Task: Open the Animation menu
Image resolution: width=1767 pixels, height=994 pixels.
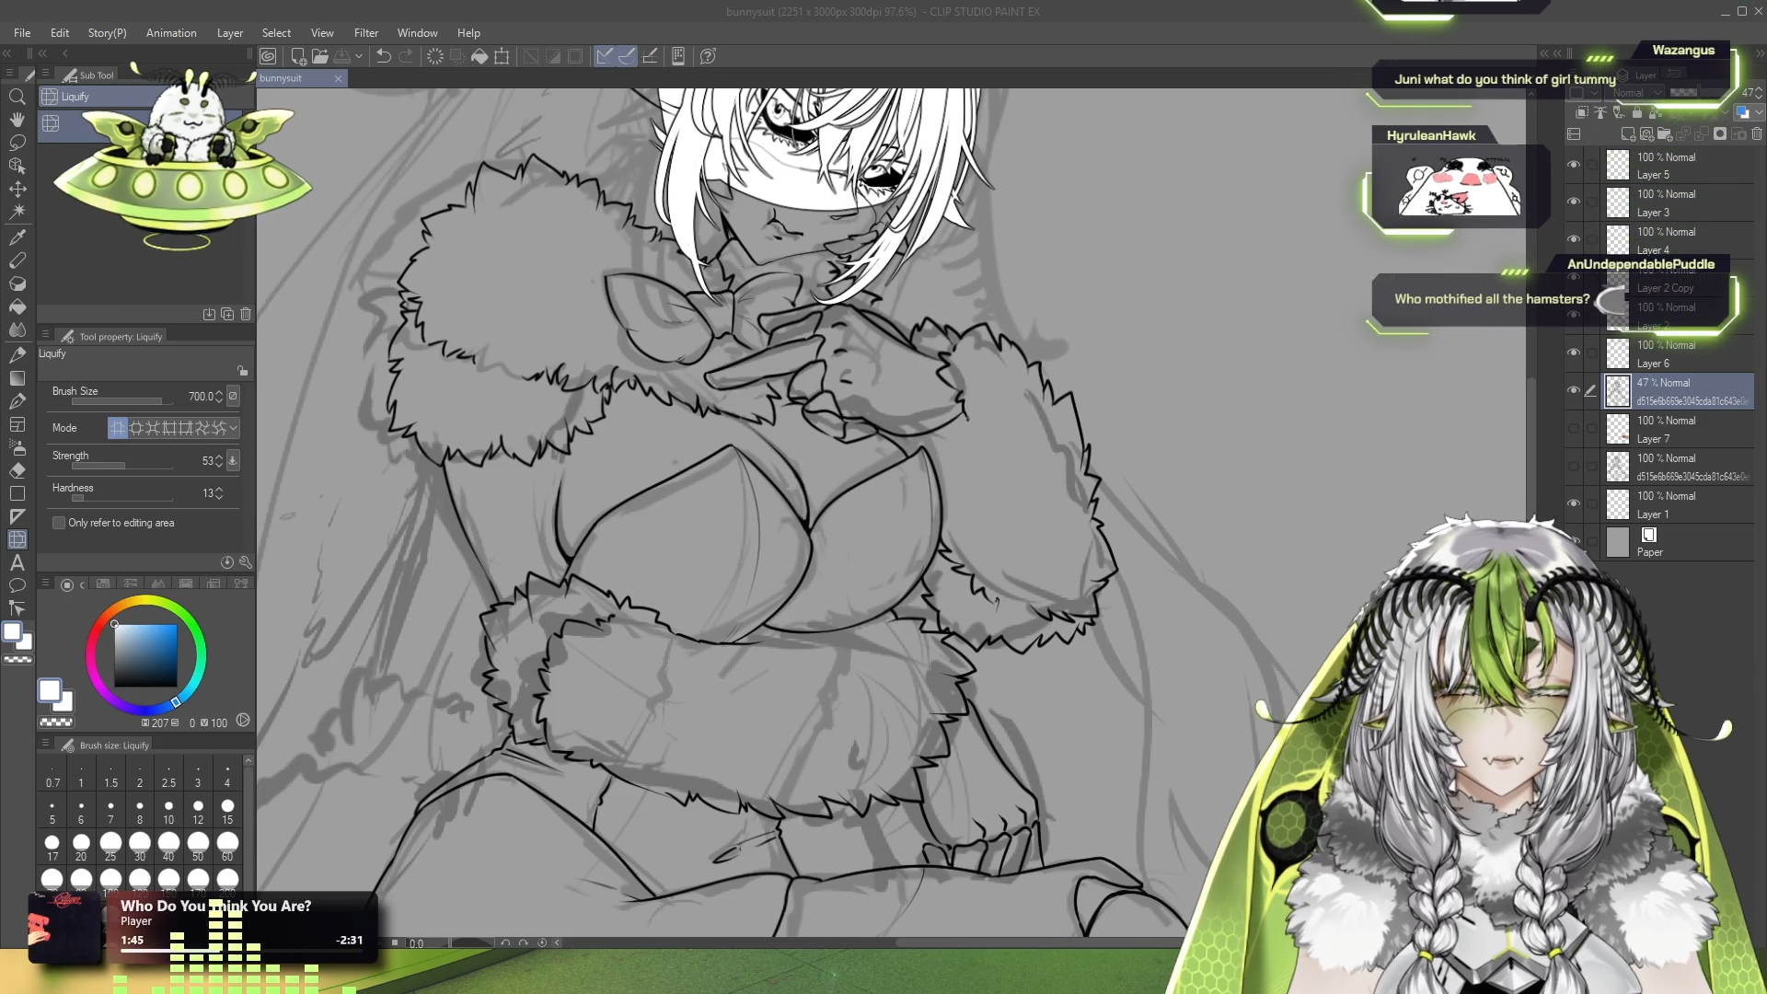Action: coord(171,33)
